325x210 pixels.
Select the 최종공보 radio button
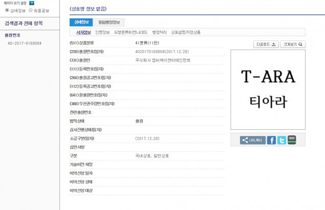pyautogui.click(x=31, y=10)
